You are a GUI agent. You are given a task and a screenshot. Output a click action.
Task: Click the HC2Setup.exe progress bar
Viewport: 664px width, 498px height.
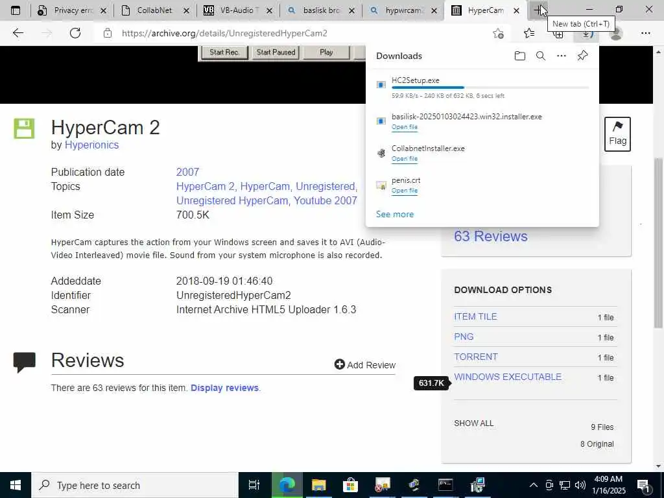[x=490, y=88]
